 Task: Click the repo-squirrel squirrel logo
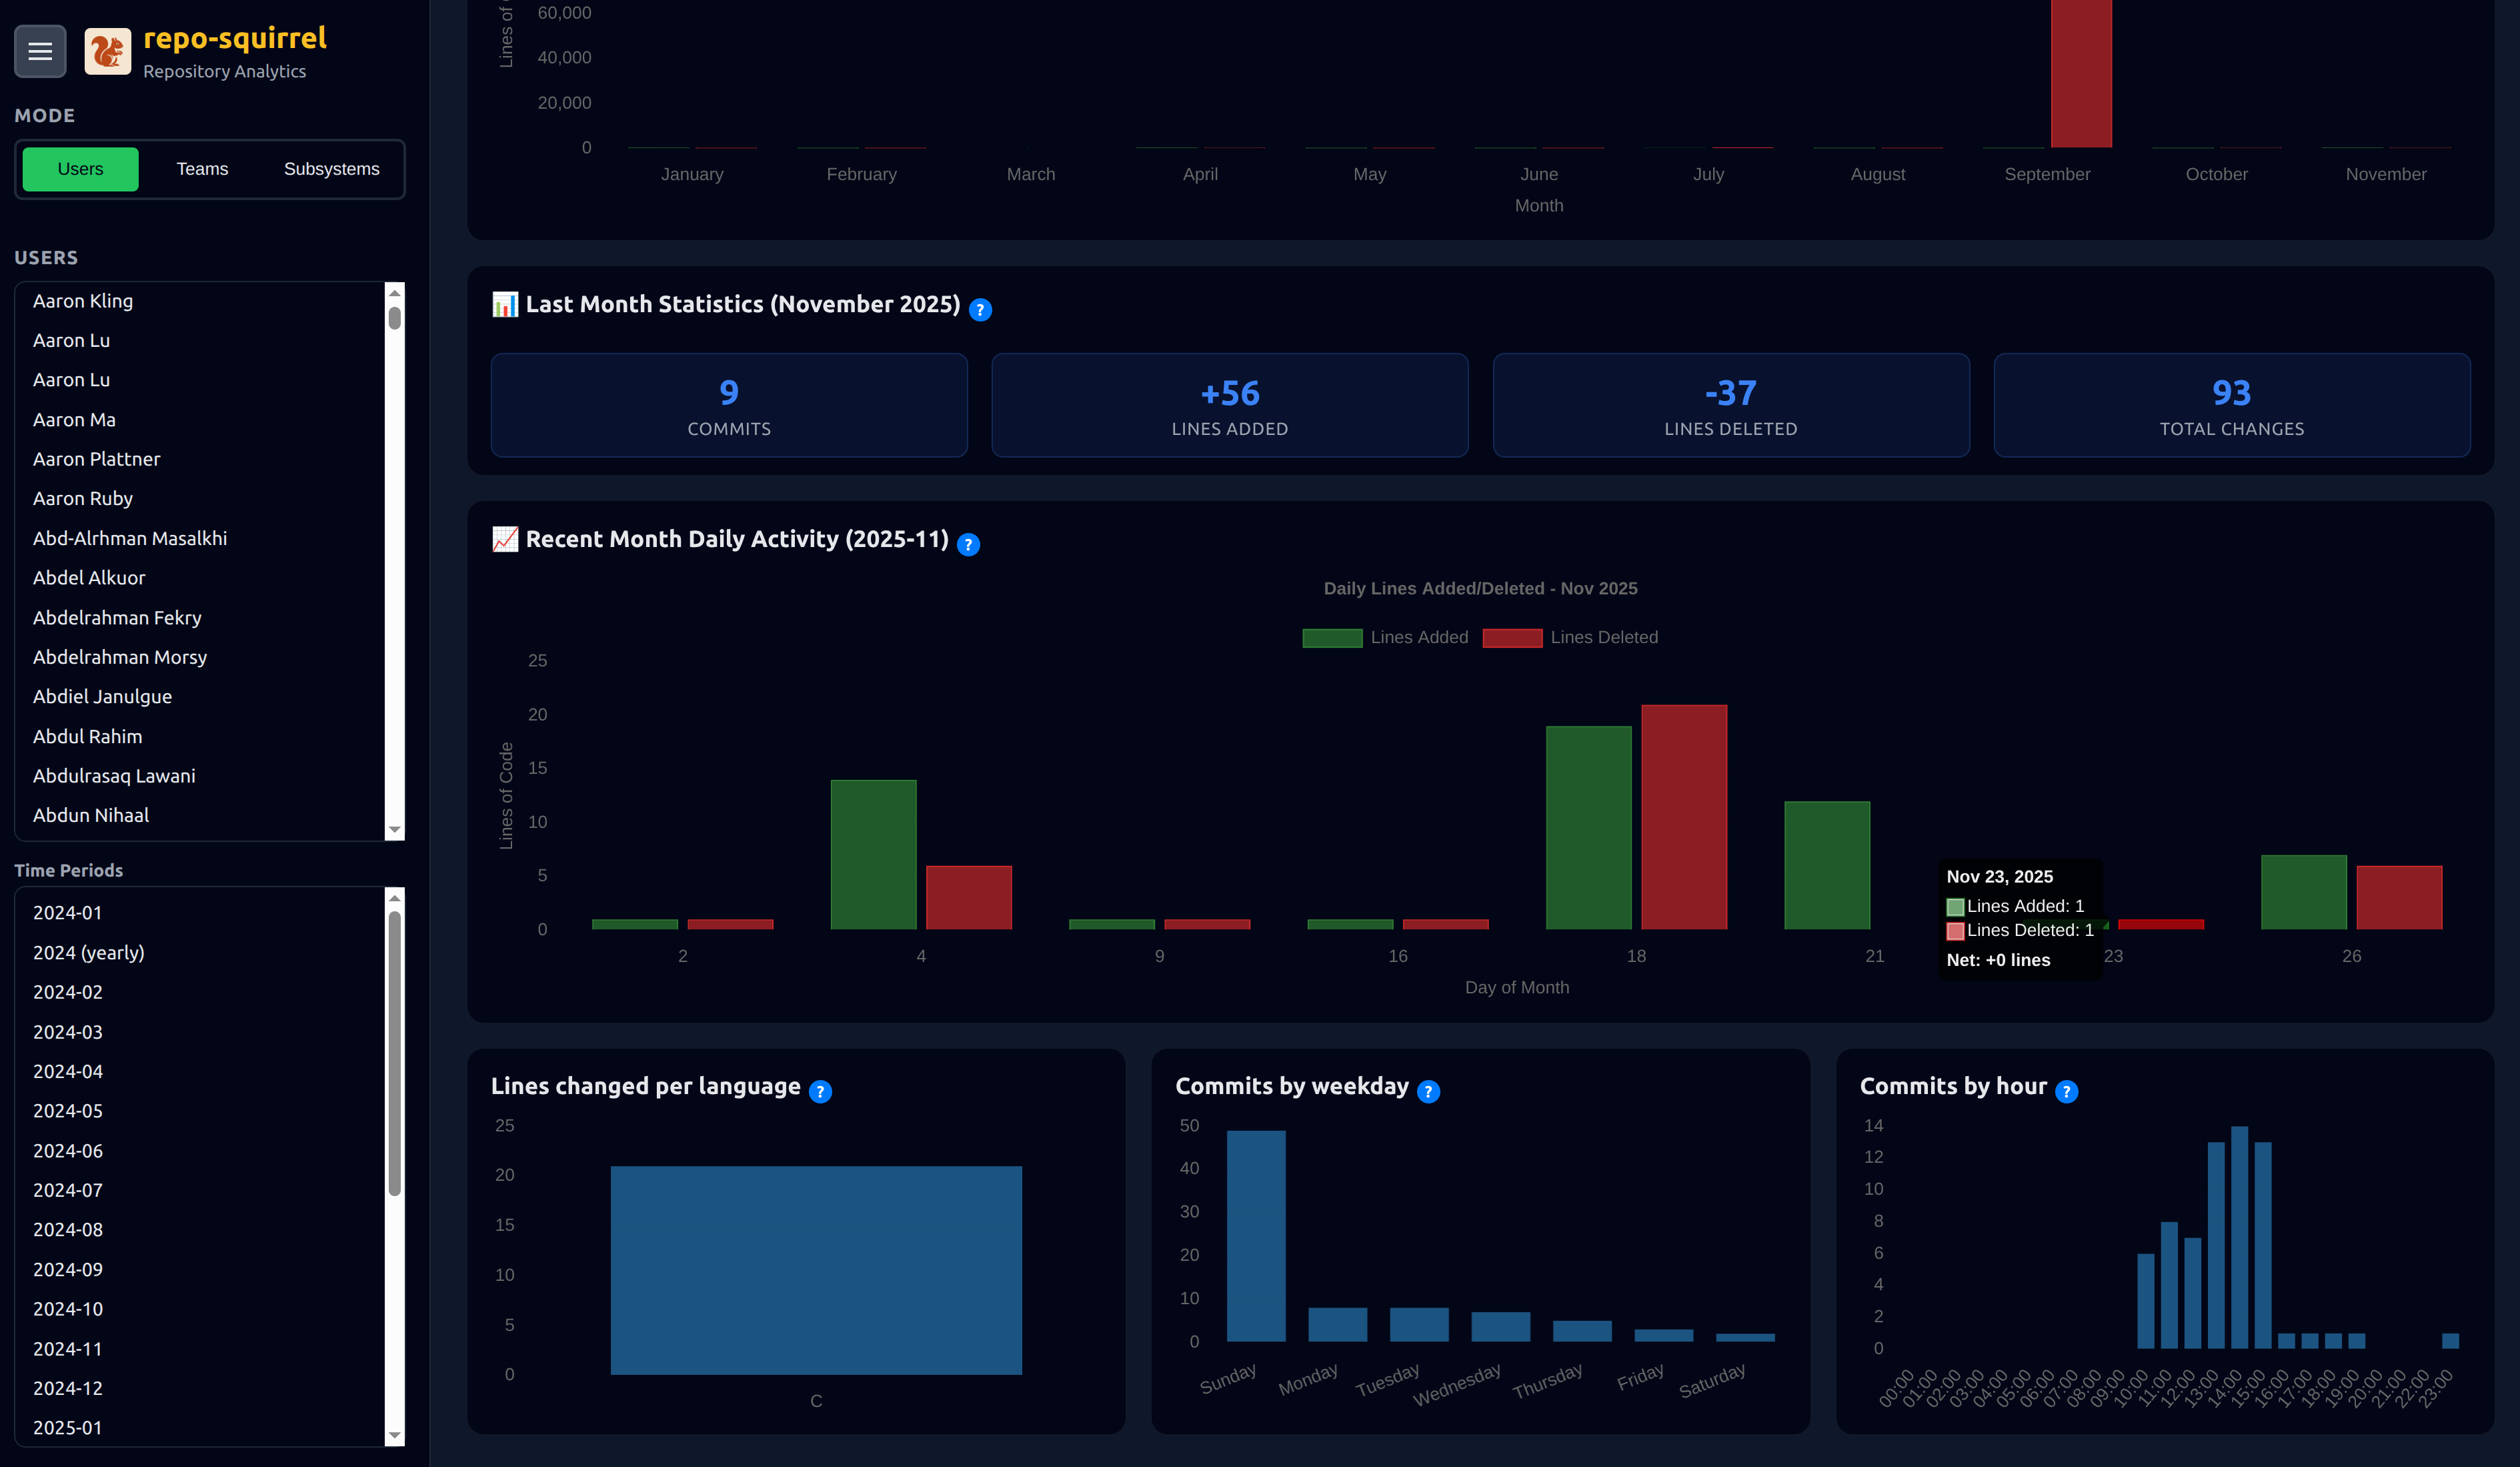pos(107,51)
